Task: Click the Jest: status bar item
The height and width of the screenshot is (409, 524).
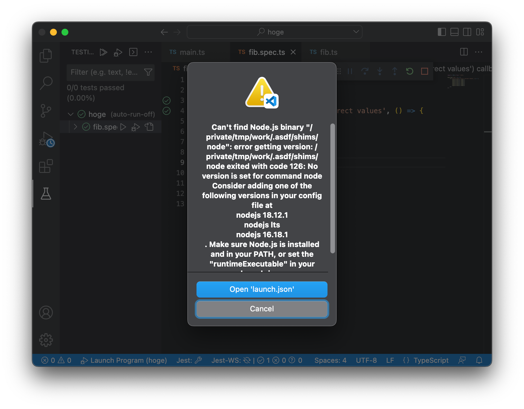Action: coord(189,360)
